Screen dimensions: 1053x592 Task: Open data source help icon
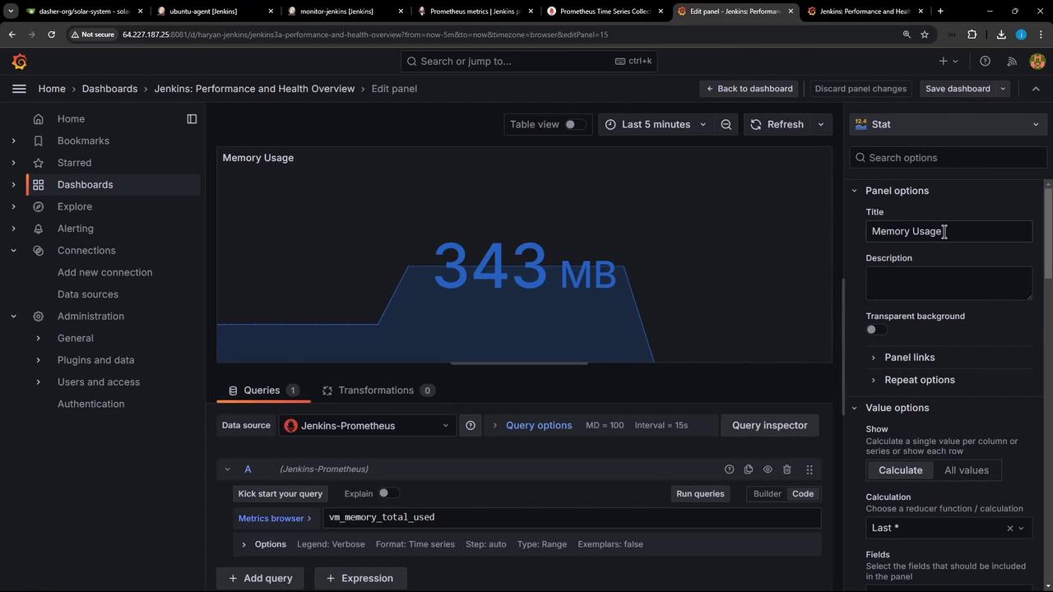coord(471,426)
